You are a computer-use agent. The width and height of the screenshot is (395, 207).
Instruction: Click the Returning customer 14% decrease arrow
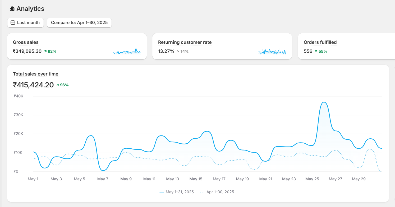pyautogui.click(x=178, y=51)
